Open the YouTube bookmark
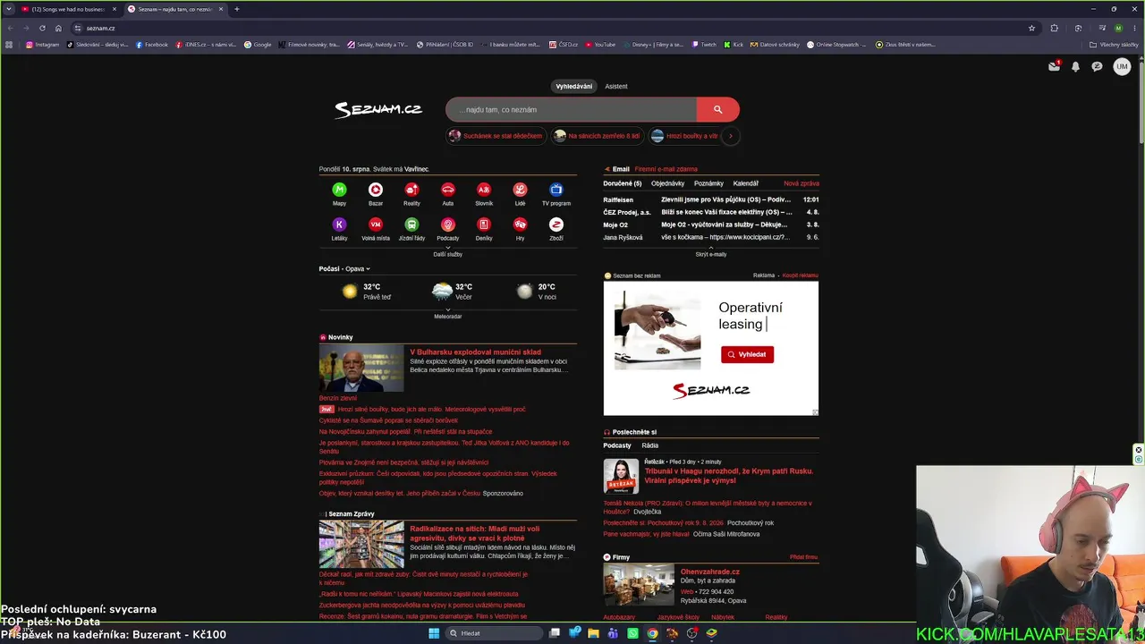1145x644 pixels. coord(600,45)
